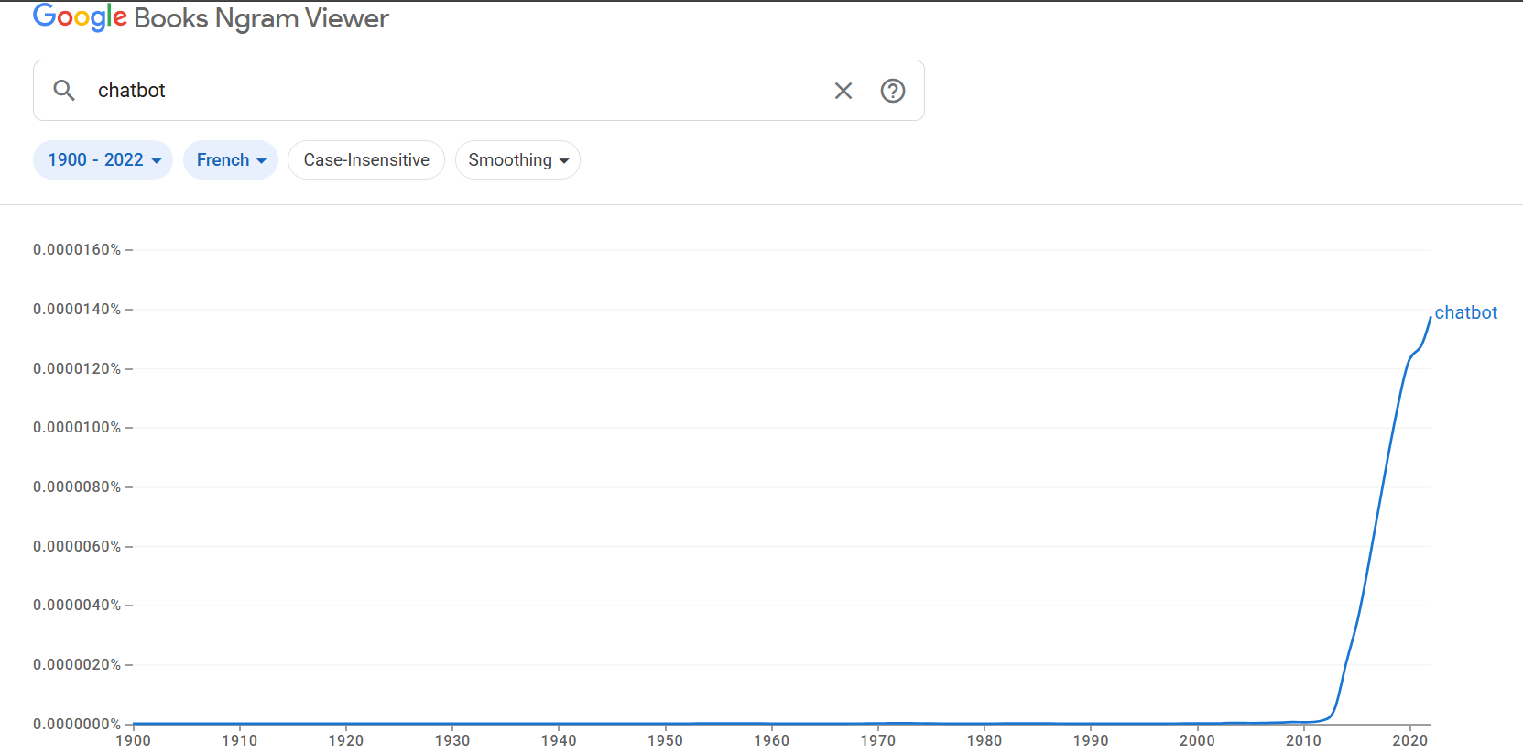This screenshot has height=754, width=1523.
Task: Click the Books Ngram Viewer title
Action: pyautogui.click(x=261, y=18)
